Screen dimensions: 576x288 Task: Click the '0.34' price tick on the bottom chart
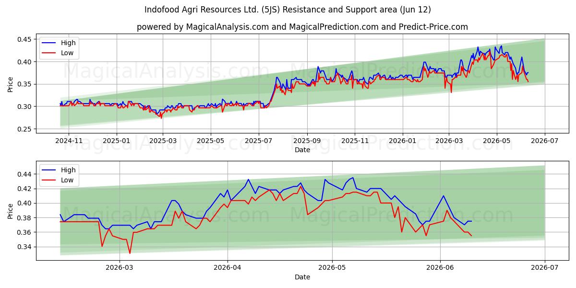25,247
